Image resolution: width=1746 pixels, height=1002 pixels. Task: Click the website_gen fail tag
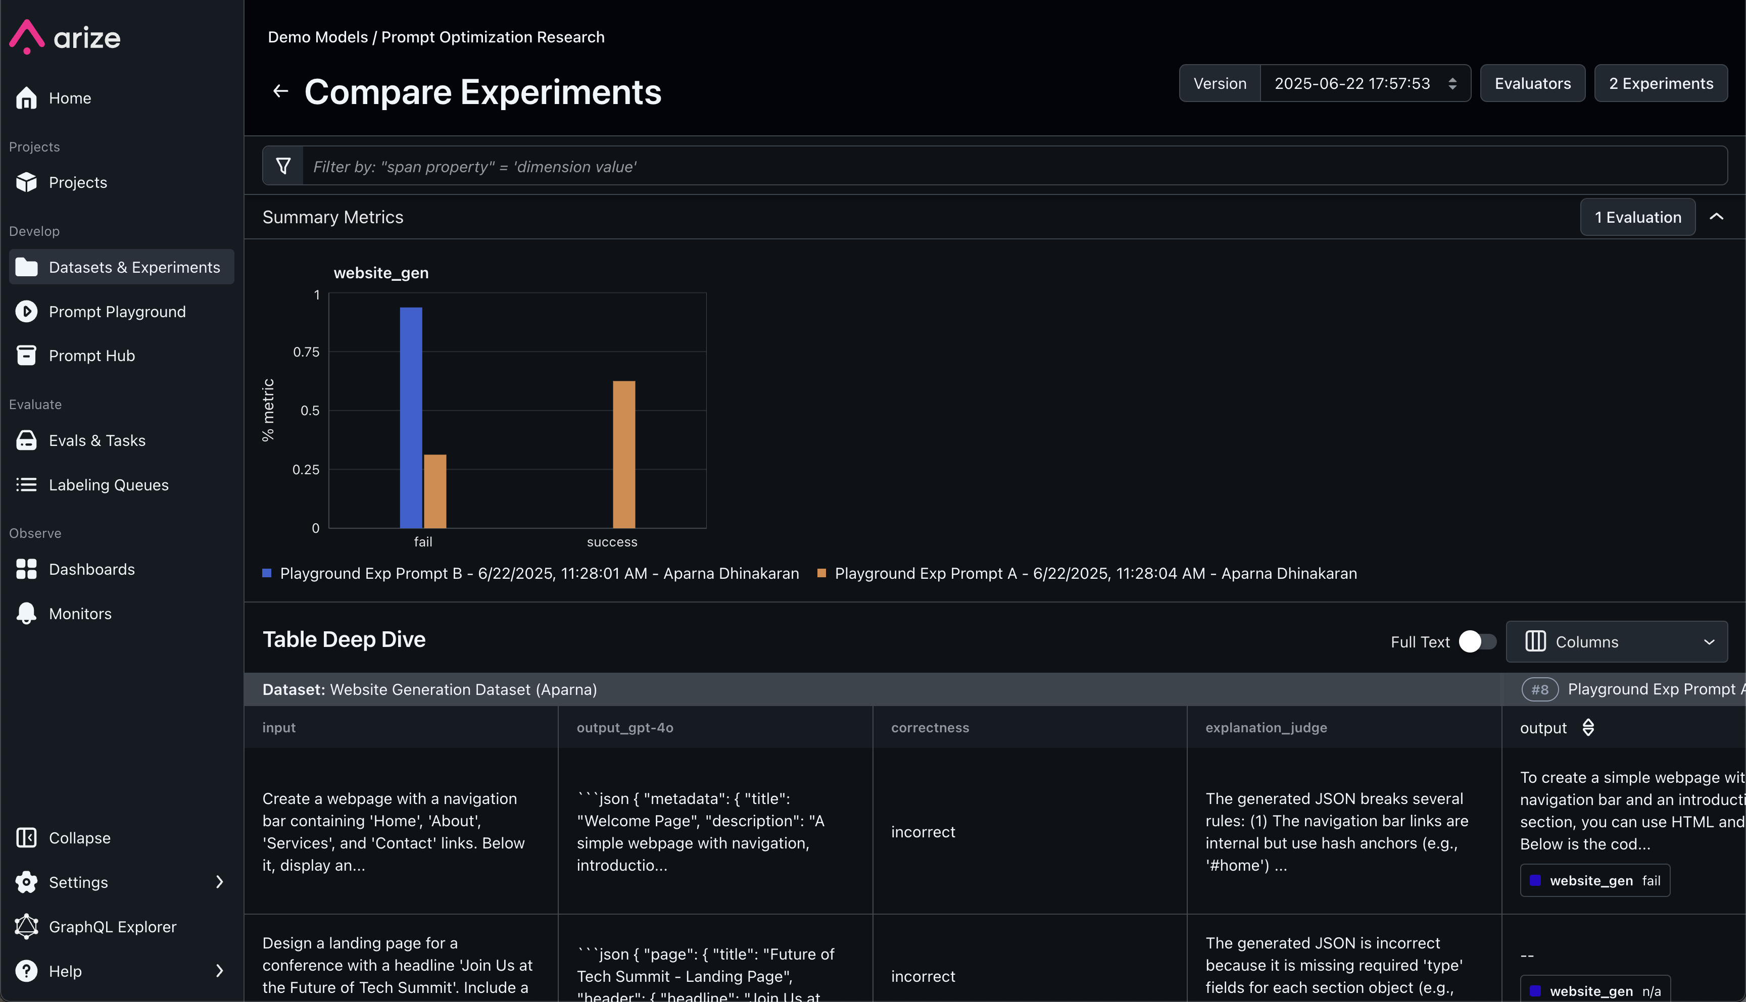(1594, 880)
